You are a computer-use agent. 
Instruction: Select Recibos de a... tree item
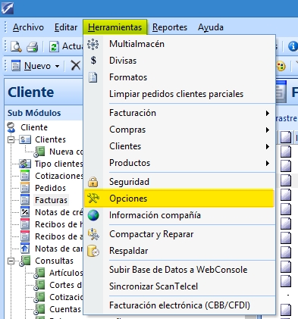(58, 236)
